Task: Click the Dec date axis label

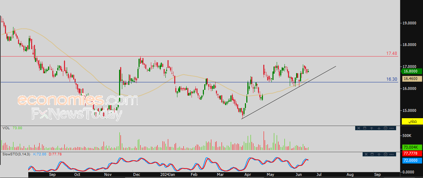Action: tap(136, 174)
